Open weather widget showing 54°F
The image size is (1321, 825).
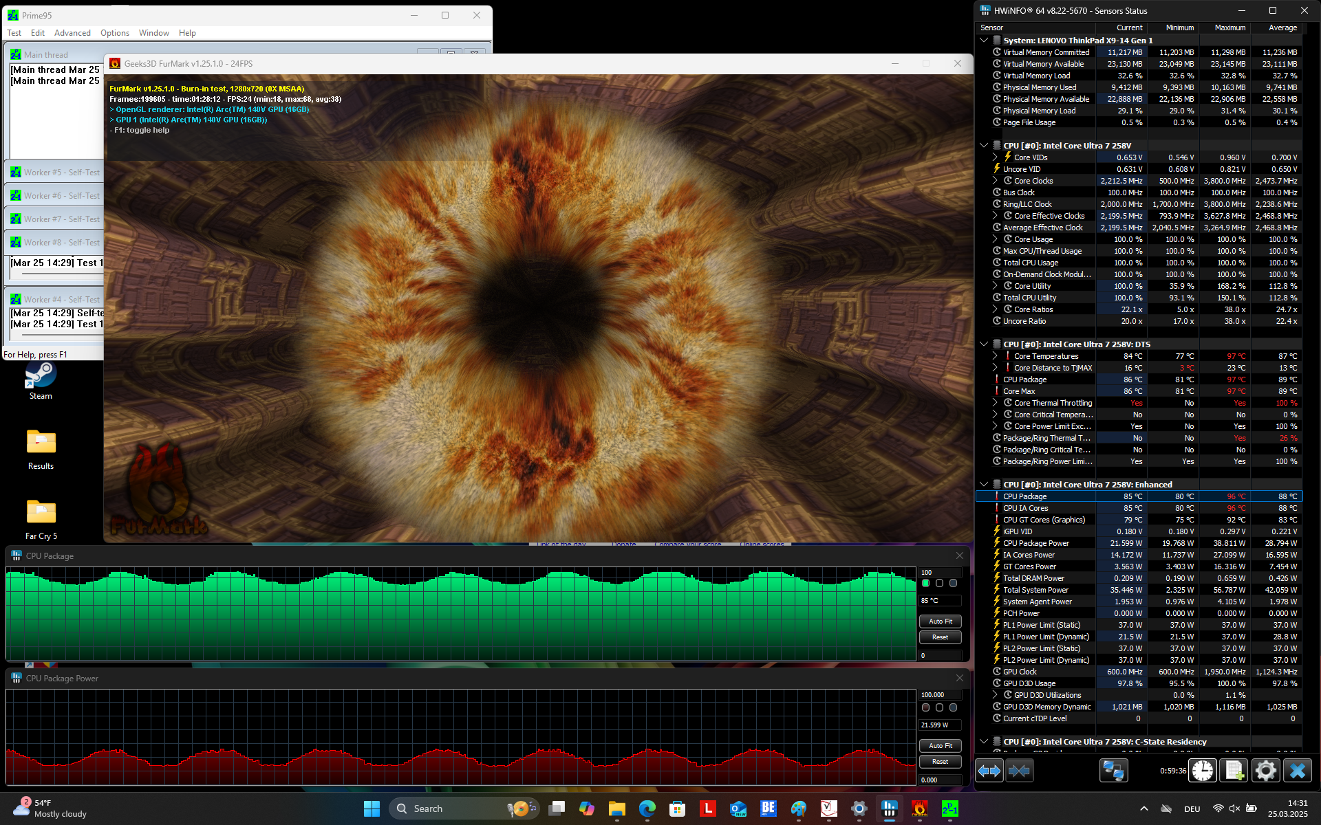[x=52, y=808]
